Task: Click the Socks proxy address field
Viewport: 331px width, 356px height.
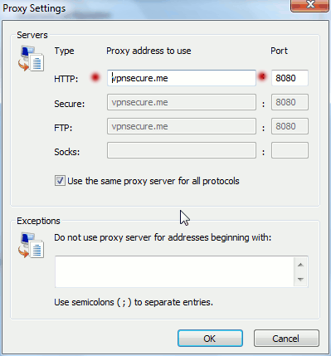Action: (182, 150)
